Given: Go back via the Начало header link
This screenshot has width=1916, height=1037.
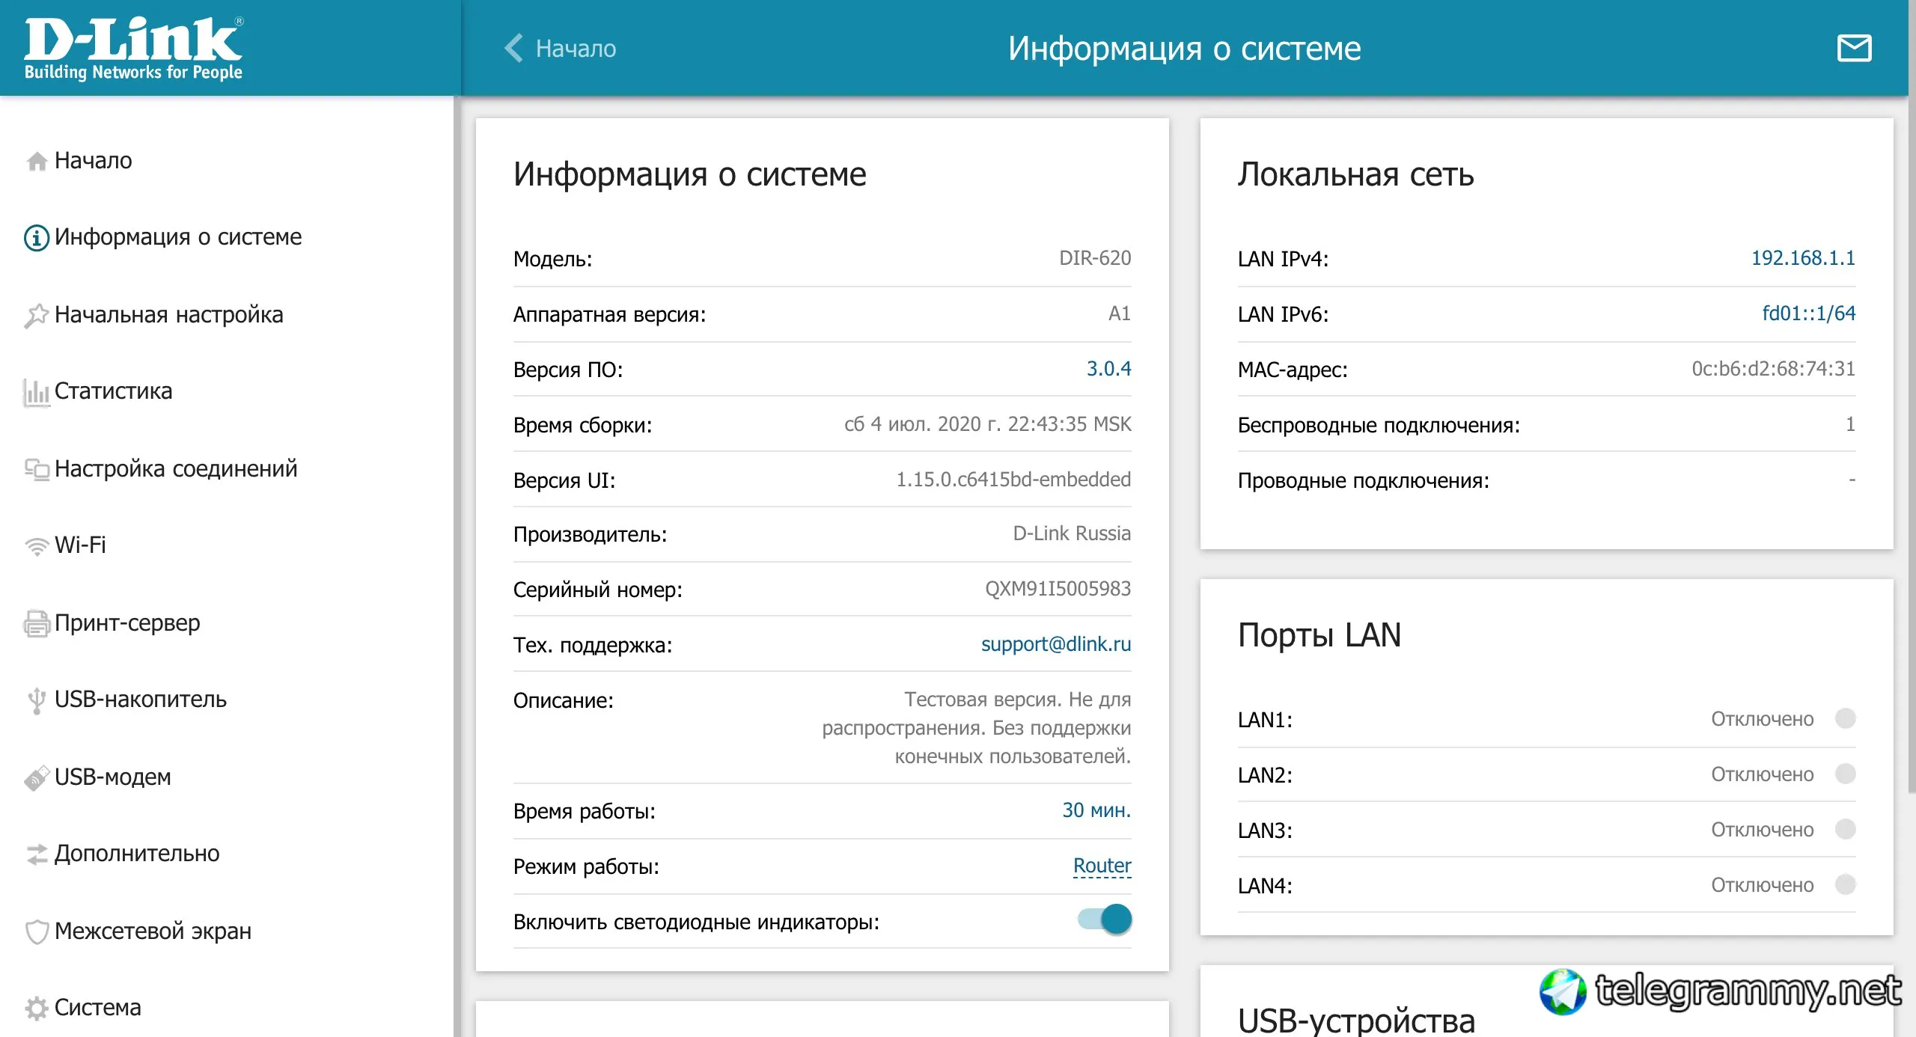Looking at the screenshot, I should pos(576,49).
